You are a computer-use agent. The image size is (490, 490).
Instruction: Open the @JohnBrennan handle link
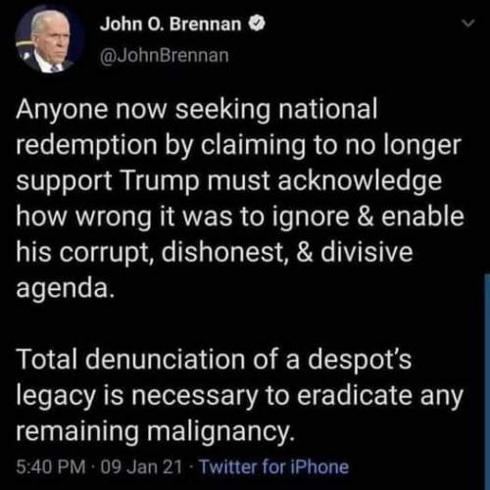pyautogui.click(x=164, y=56)
